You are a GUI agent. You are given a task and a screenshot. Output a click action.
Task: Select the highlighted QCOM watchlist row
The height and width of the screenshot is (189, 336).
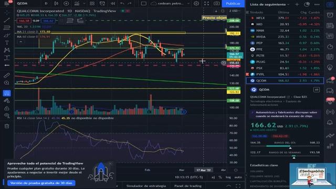(285, 80)
